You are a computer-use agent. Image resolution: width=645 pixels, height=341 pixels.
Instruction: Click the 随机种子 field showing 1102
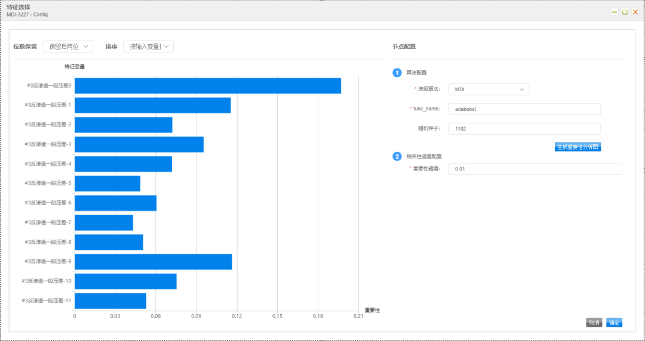(524, 129)
